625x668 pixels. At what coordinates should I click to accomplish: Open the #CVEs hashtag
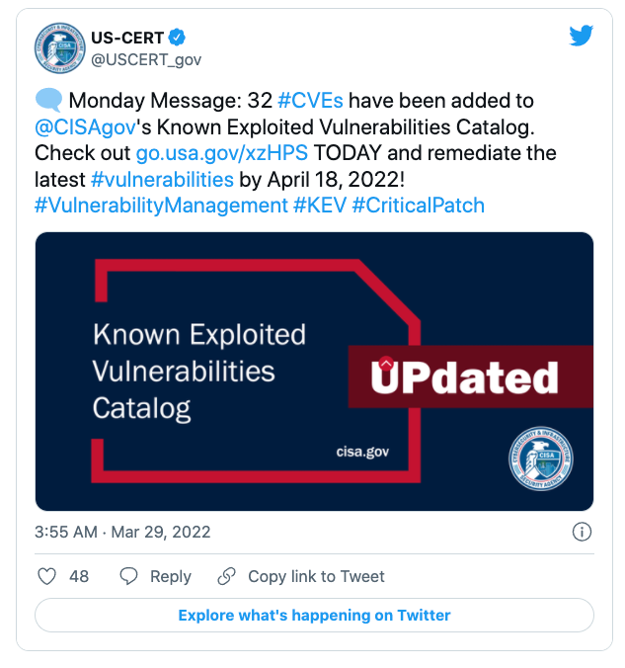313,101
